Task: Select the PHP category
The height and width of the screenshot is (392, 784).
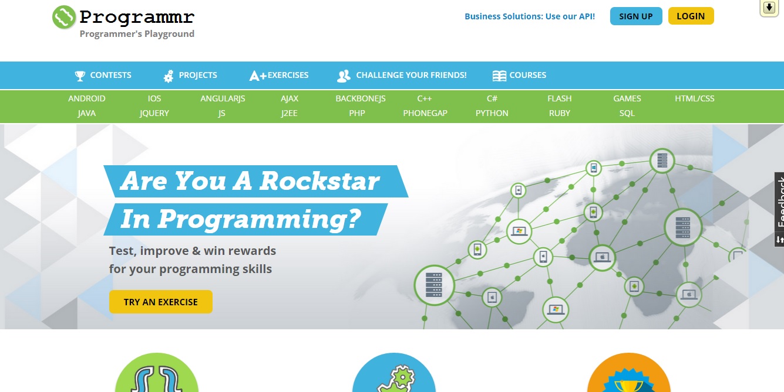Action: point(357,113)
